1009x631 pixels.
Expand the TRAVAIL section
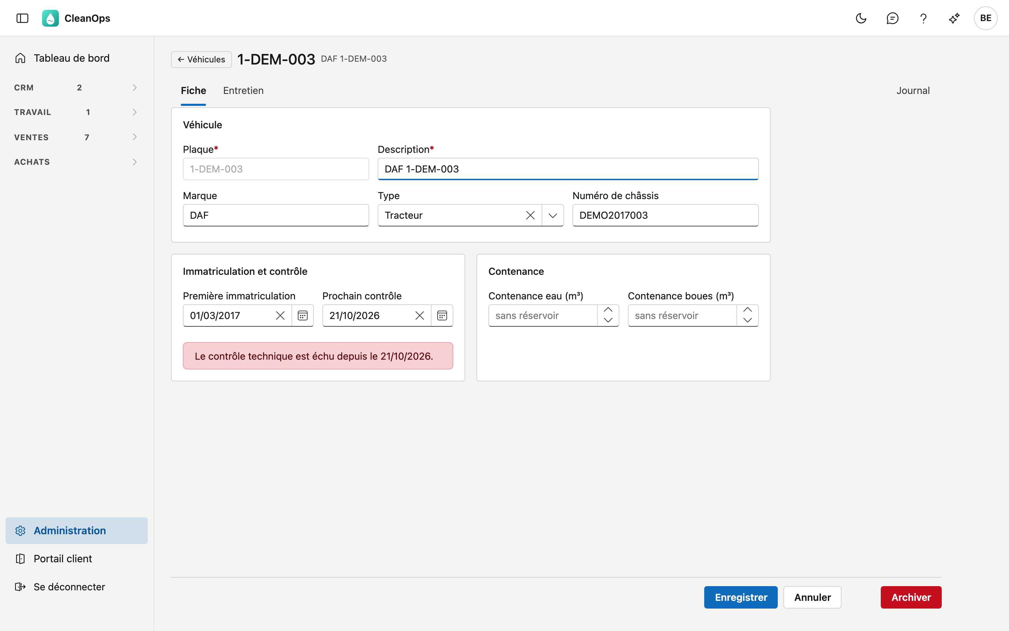click(x=77, y=112)
